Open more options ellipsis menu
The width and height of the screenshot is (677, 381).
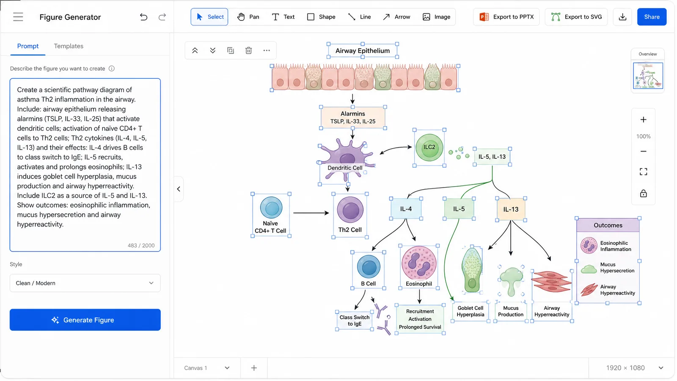(267, 50)
